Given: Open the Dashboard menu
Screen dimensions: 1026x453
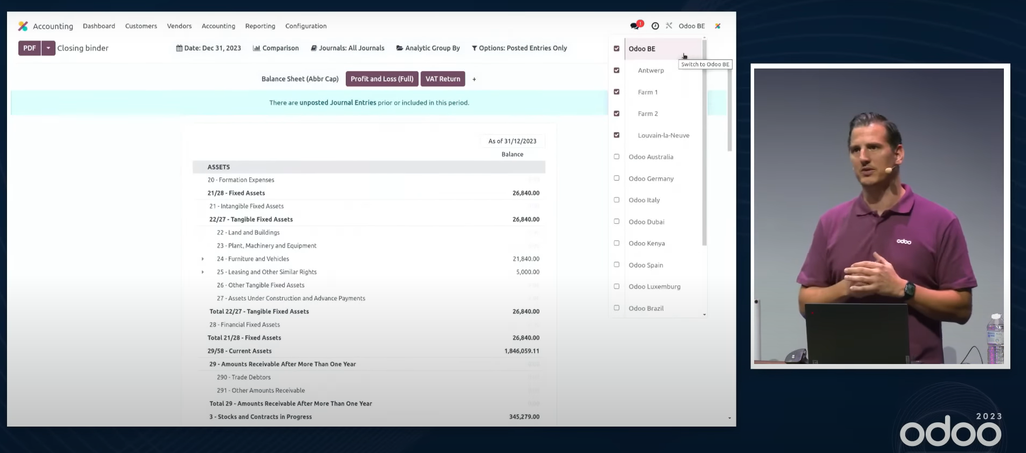Looking at the screenshot, I should point(99,26).
